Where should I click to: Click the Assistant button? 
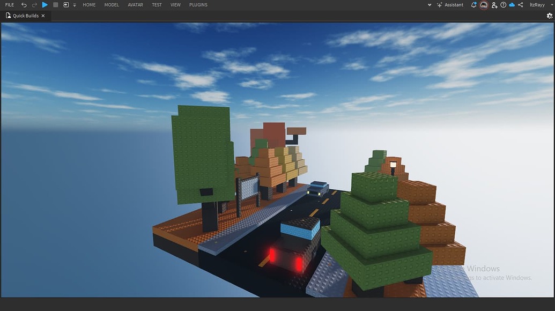click(x=452, y=5)
